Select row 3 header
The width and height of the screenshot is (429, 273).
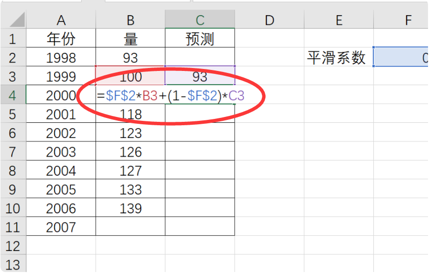(13, 76)
